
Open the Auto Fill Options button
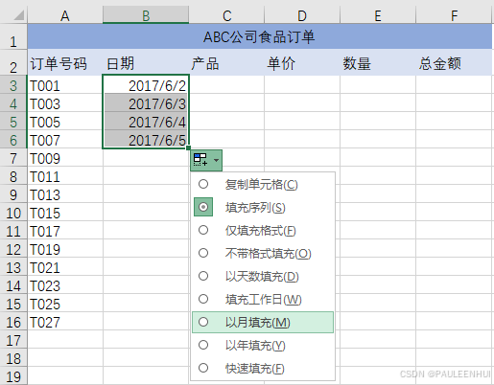(206, 160)
